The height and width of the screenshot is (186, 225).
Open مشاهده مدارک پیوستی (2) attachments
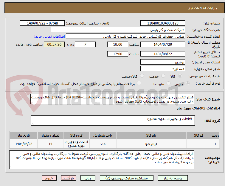127,178
